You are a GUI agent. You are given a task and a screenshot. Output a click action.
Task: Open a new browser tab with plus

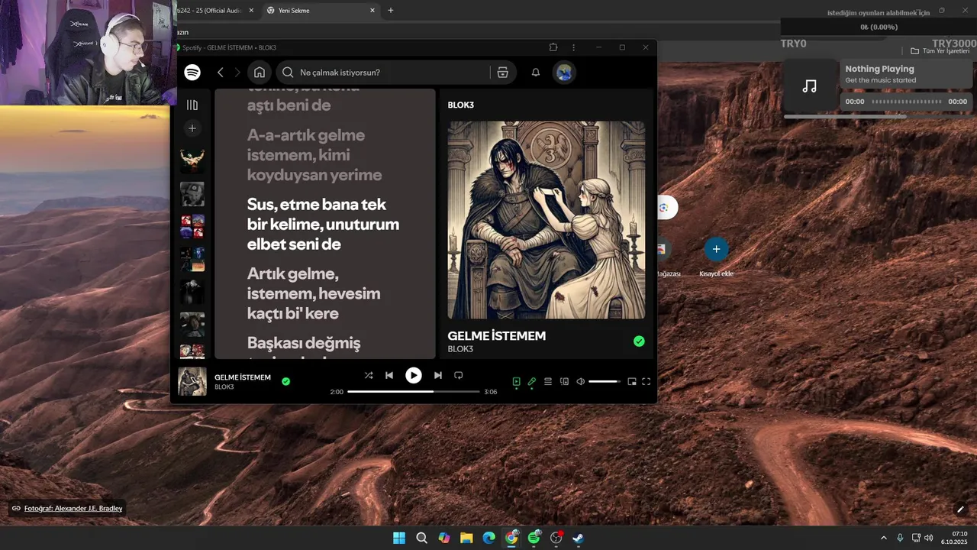point(391,11)
